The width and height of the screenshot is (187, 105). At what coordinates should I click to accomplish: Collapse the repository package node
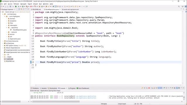(7, 28)
